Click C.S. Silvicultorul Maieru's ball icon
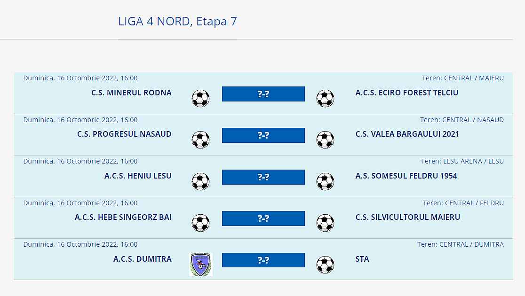 tap(325, 223)
